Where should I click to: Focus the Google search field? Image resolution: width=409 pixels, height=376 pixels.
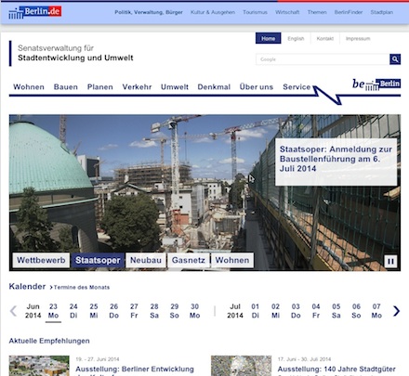point(323,59)
